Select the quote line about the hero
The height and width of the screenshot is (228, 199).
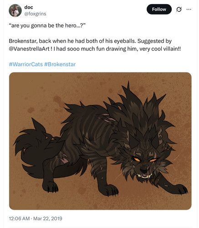(x=47, y=26)
